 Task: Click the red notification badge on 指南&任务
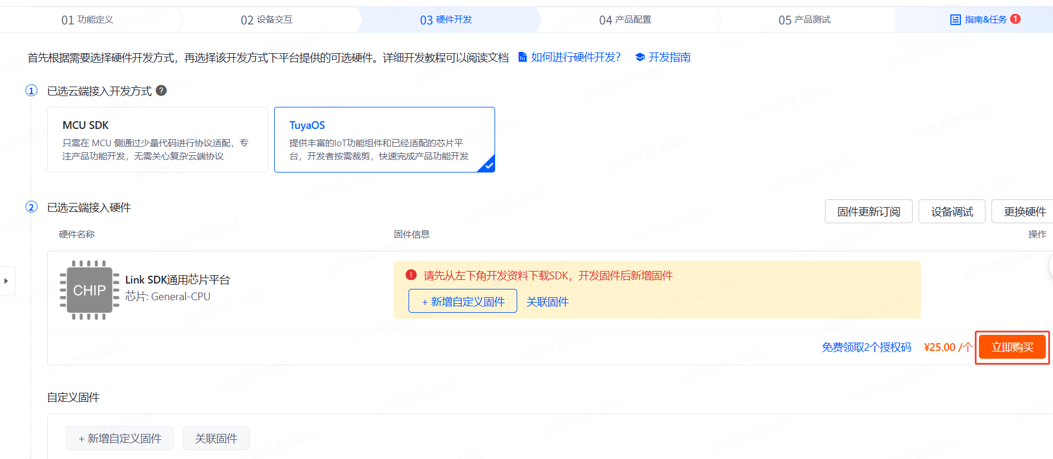(1015, 19)
